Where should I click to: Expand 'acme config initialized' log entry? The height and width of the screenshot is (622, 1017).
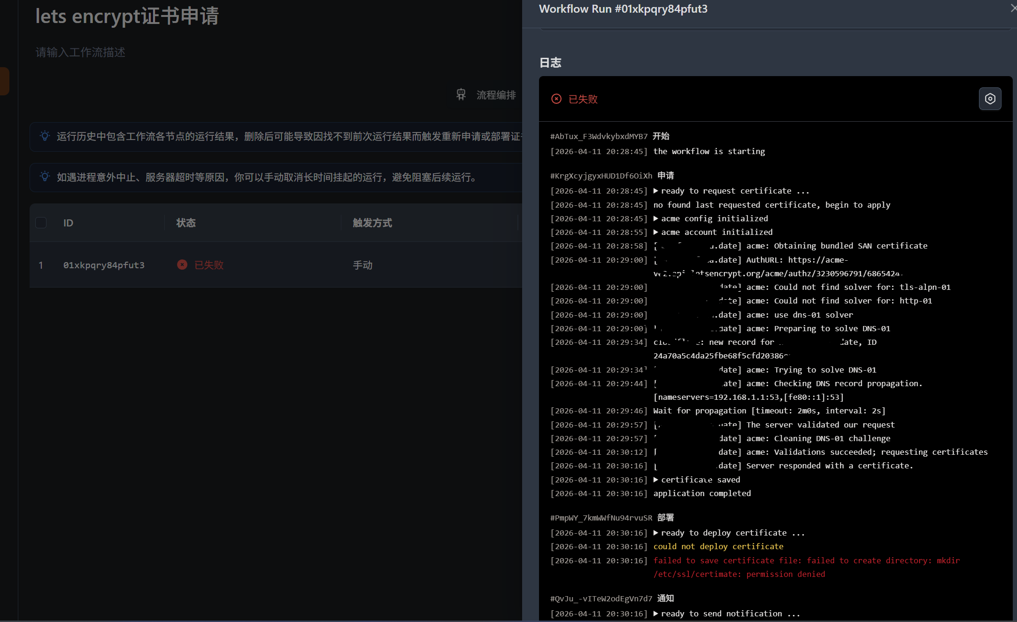coord(656,218)
